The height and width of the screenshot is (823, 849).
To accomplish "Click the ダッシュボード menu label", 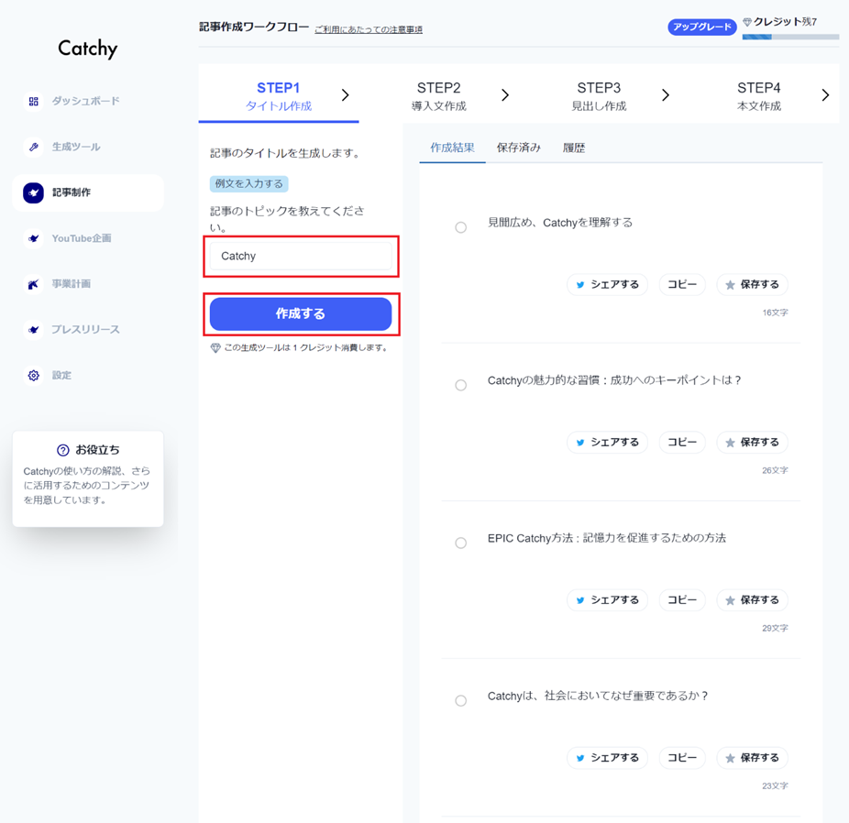I will [86, 101].
